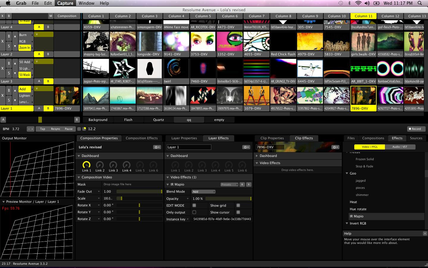The height and width of the screenshot is (268, 428).
Task: Open the clip gear menu beside 7896-DXV
Action: 335,147
